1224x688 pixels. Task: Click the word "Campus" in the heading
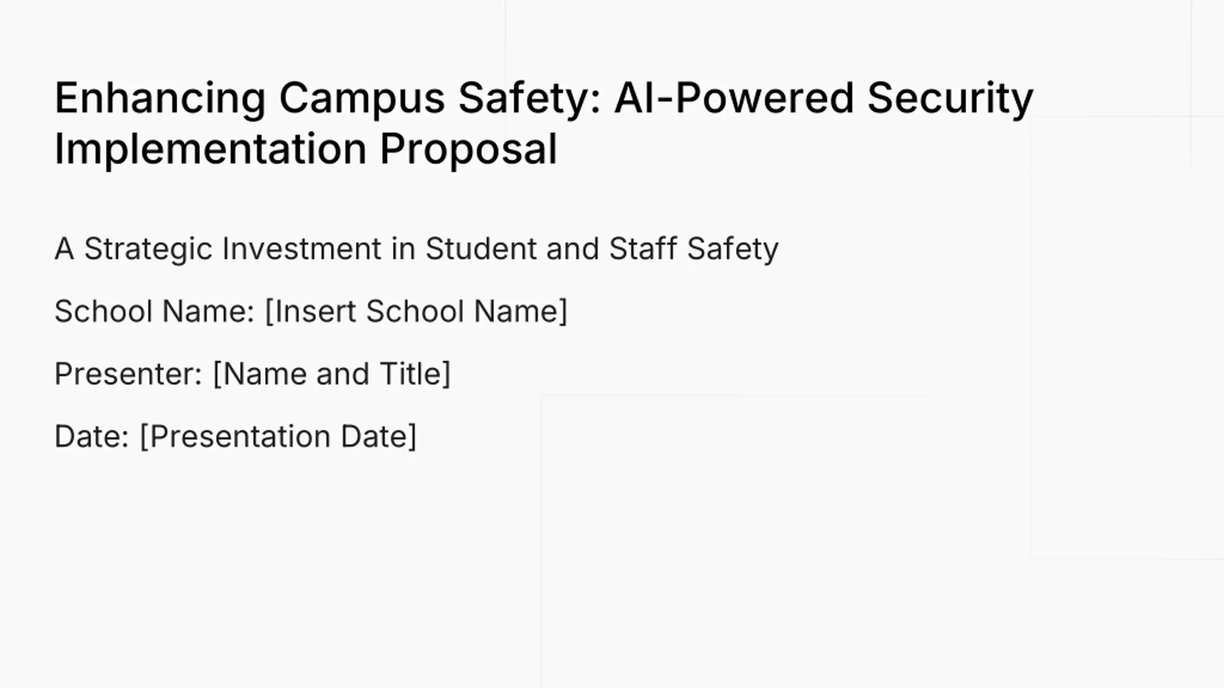click(x=361, y=98)
